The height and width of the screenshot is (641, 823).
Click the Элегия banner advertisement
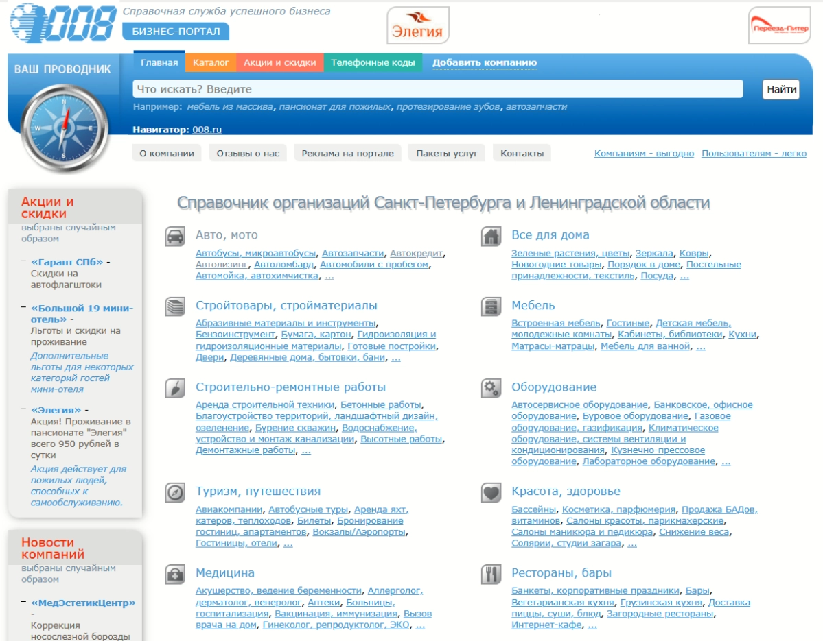[x=418, y=25]
